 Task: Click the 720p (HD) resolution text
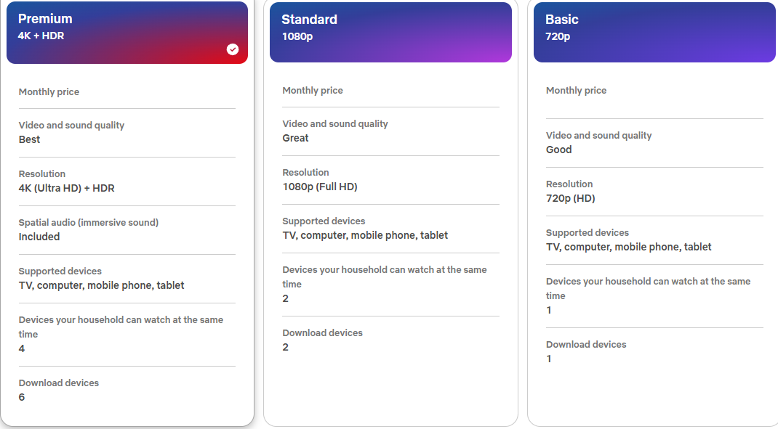click(x=571, y=198)
